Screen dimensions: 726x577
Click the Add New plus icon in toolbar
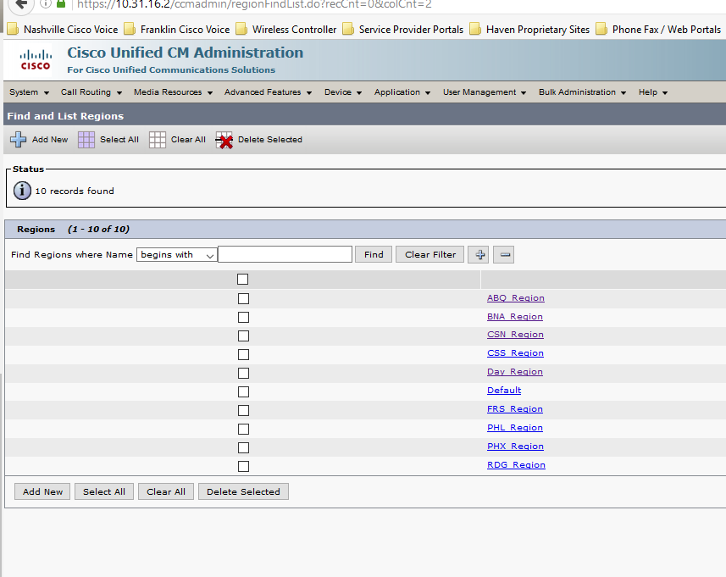(18, 140)
